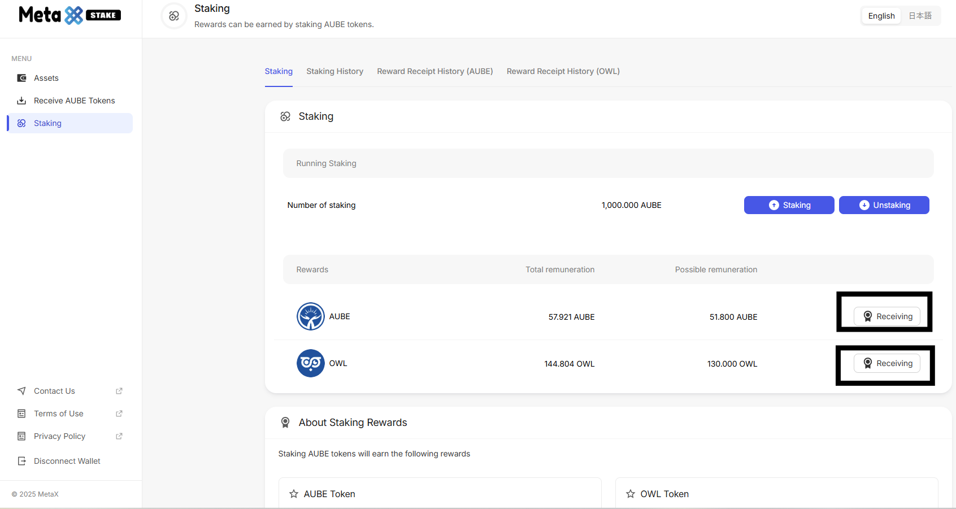Select Reward Receipt History (OWL) tab
The height and width of the screenshot is (509, 956).
coord(563,71)
